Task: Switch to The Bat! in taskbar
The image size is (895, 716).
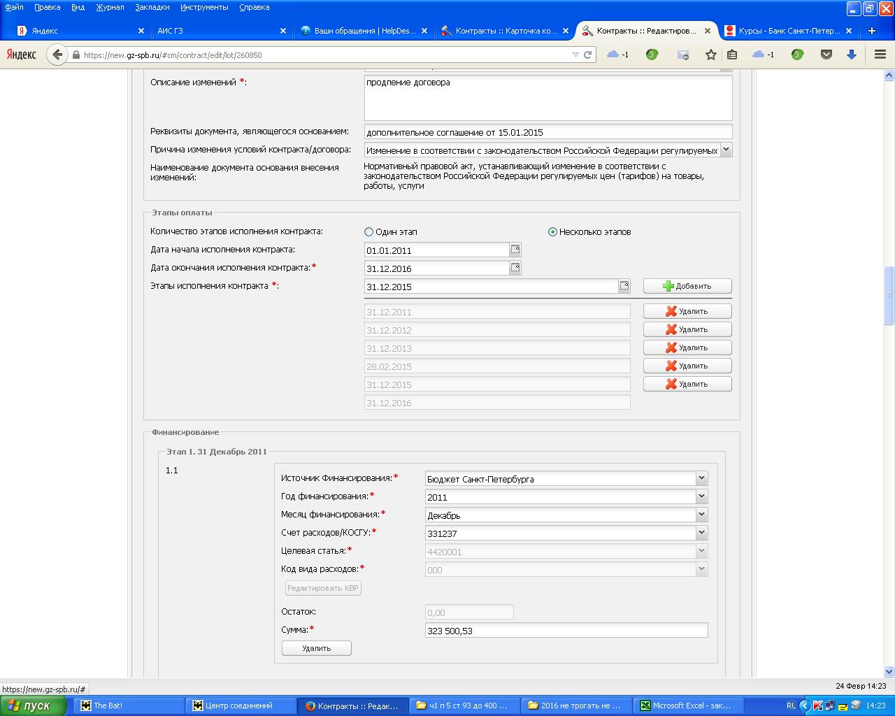Action: tap(128, 706)
